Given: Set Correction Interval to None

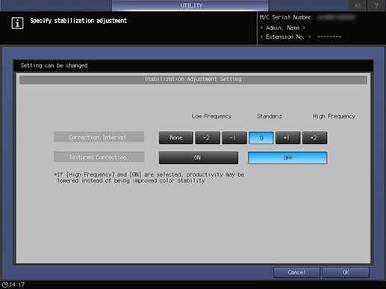Looking at the screenshot, I should point(176,138).
